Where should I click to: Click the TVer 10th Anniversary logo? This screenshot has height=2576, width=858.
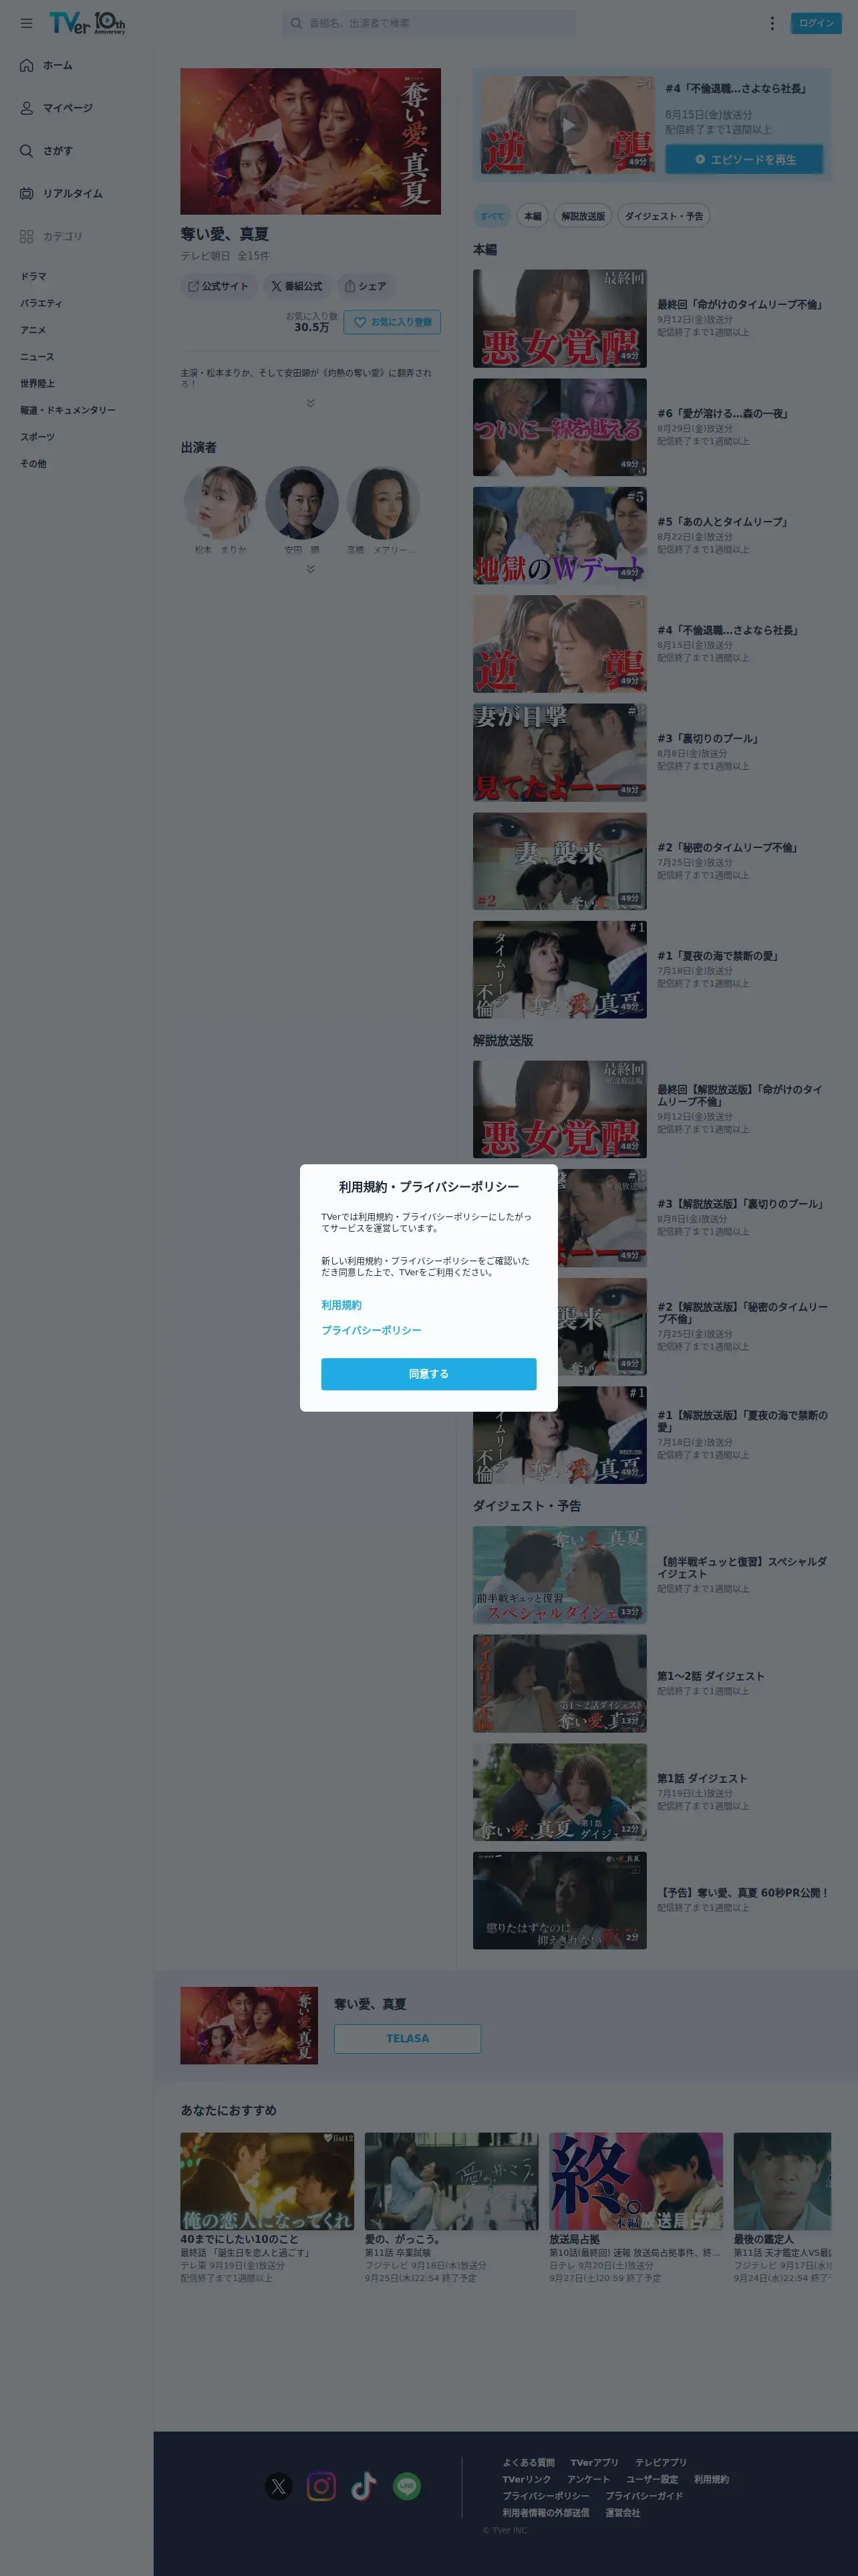[87, 23]
